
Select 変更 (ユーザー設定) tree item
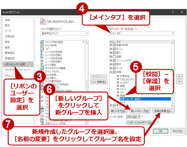click(145, 99)
